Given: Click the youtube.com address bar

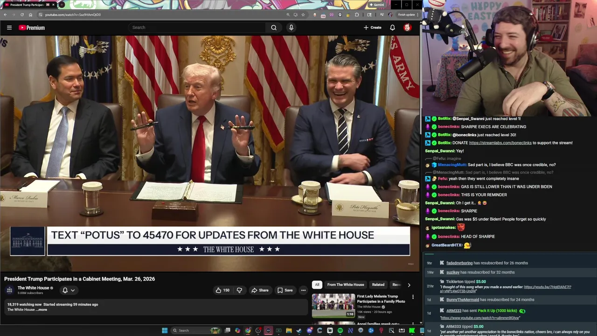Looking at the screenshot, I should pyautogui.click(x=161, y=14).
